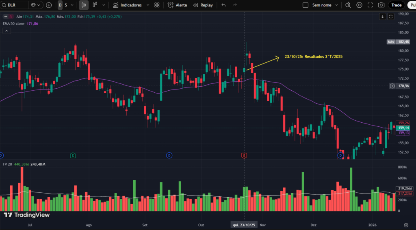Open chart settings hexagon icon
This screenshot has height=230, width=416.
(x=359, y=5)
